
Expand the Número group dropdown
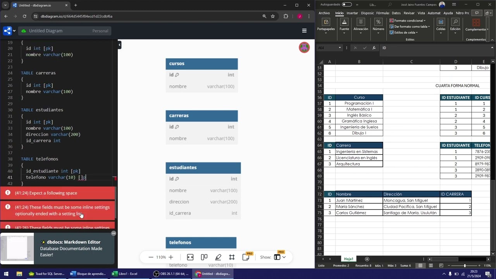pos(378,26)
